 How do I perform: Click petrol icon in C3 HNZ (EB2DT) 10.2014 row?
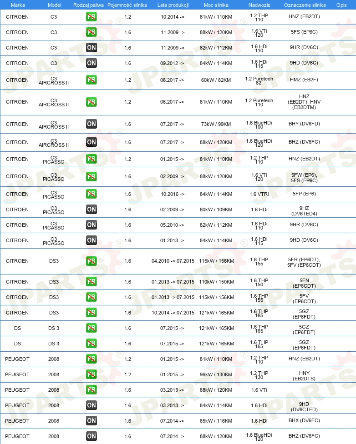click(92, 17)
